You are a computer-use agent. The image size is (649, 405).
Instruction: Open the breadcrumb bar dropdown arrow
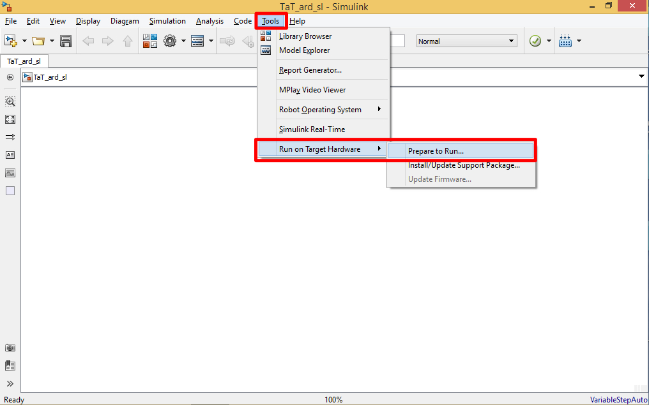pyautogui.click(x=641, y=77)
